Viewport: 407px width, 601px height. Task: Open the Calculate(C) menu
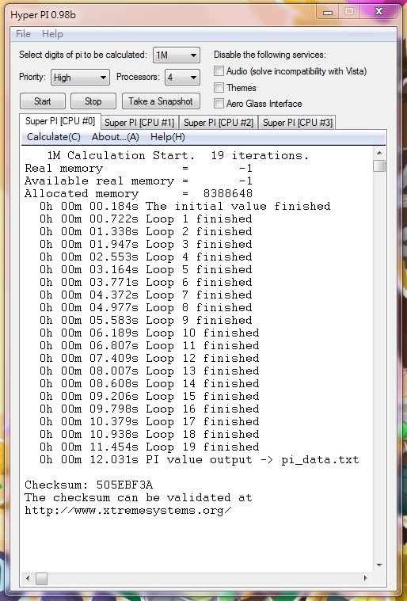click(54, 137)
